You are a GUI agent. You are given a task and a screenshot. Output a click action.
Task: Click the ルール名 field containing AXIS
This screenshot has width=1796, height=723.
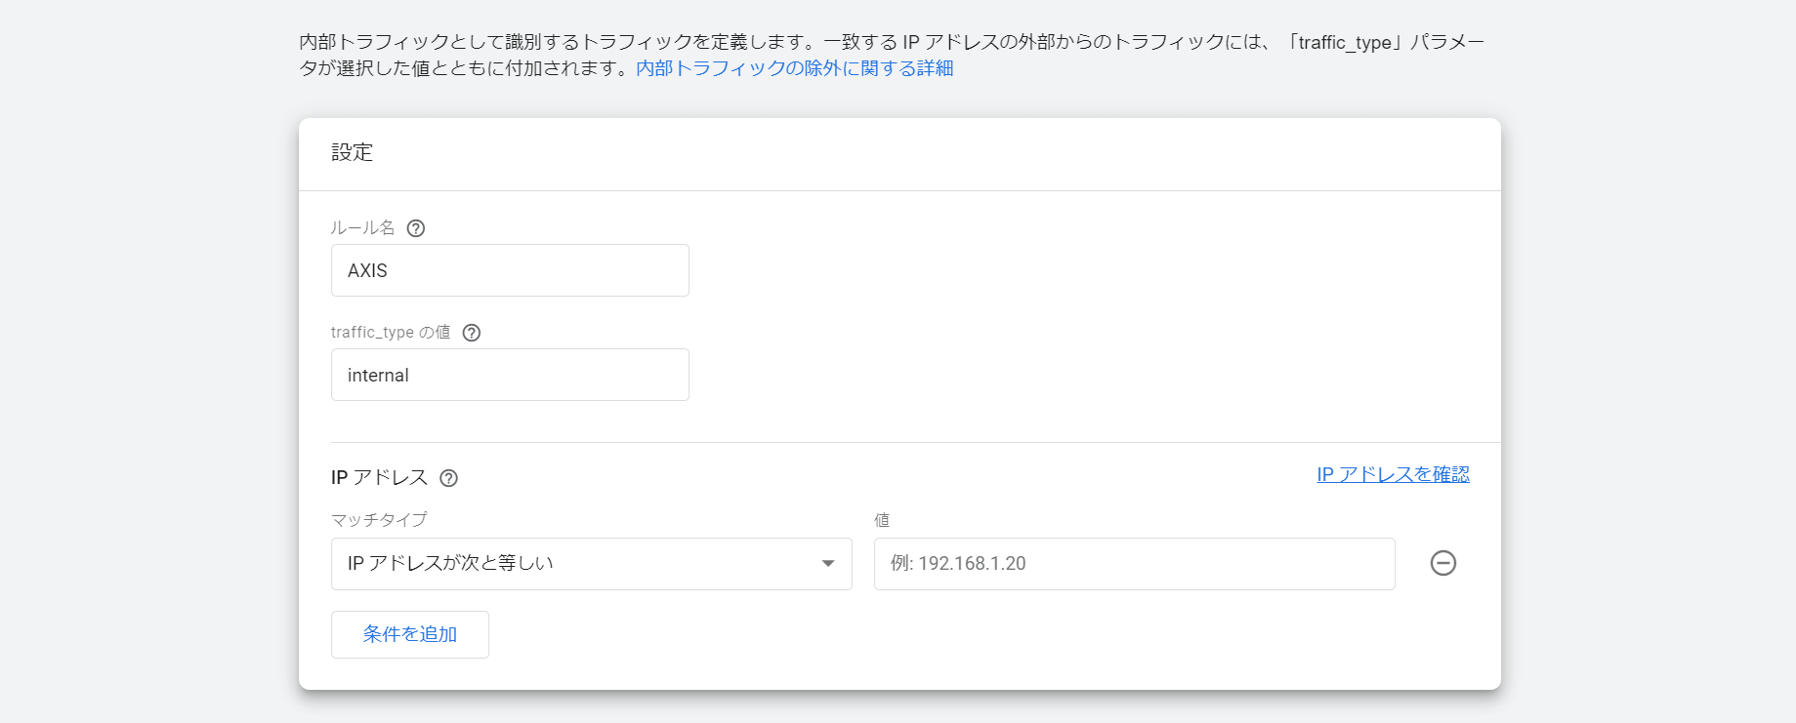(x=510, y=270)
